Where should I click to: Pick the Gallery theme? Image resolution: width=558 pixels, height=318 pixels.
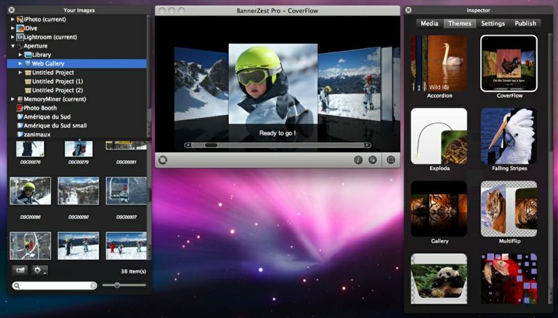coord(439,209)
